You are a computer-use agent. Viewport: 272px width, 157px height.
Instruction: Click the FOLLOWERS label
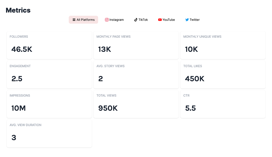[x=19, y=37]
